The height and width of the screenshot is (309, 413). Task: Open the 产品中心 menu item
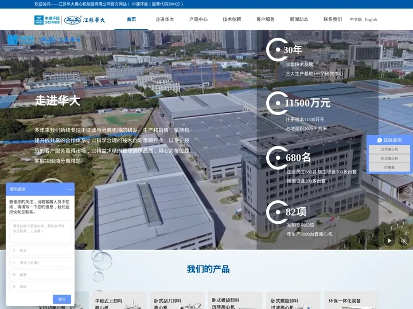pos(198,19)
